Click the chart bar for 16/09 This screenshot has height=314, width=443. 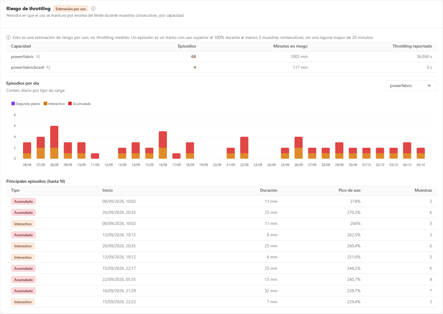pyautogui.click(x=163, y=145)
